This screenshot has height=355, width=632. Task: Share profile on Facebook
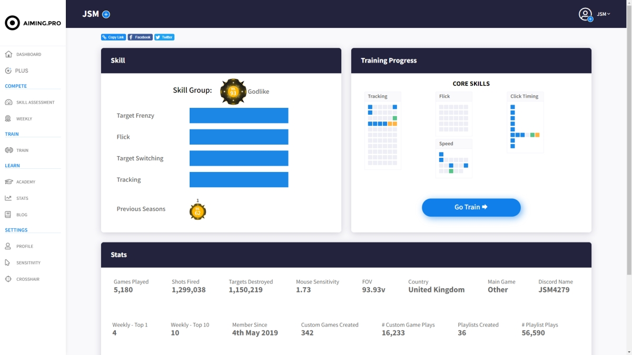140,37
